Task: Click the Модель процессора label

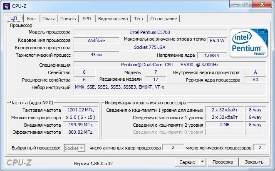Action: point(50,32)
